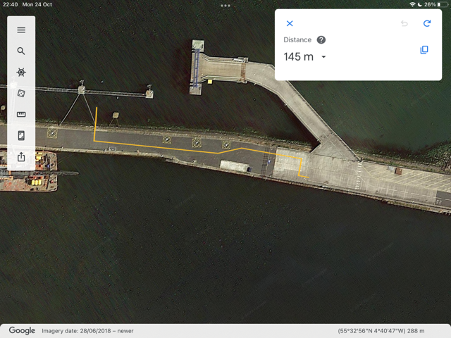Click the Google logo at bottom left

22,330
